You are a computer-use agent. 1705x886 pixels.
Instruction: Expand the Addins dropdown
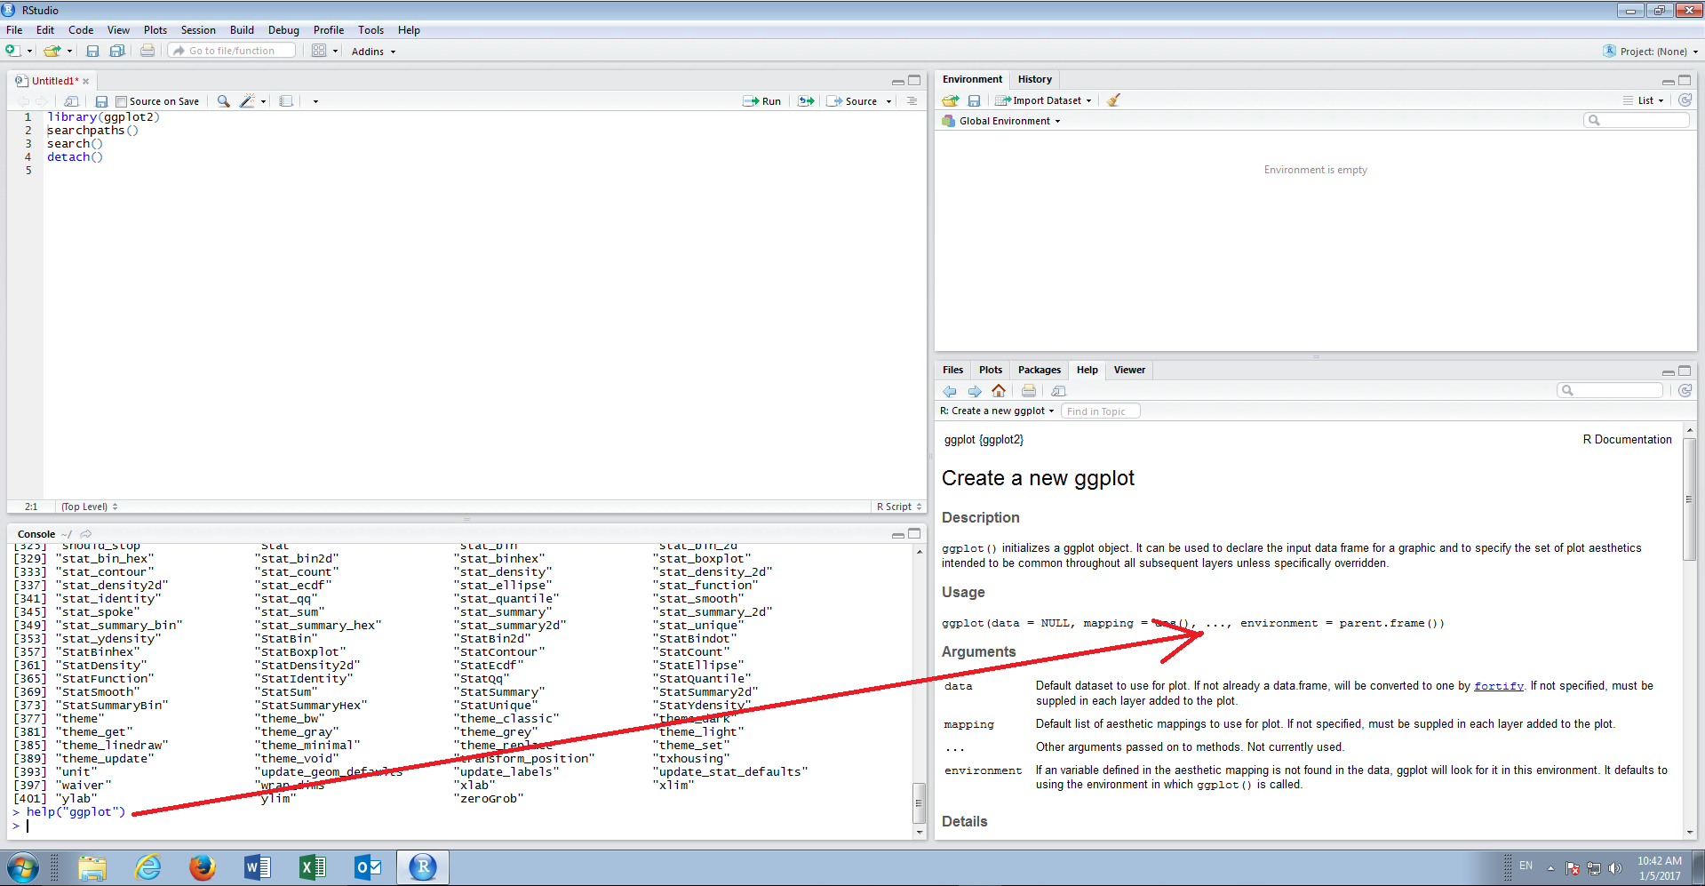pyautogui.click(x=373, y=52)
